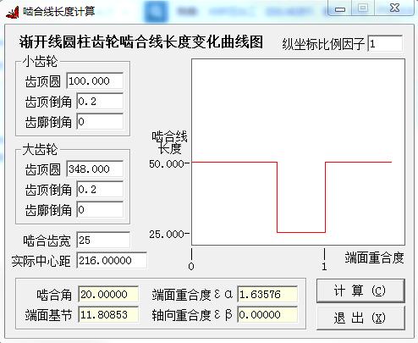Screen dimensions: 418x343
Task: Click the small gear 齿顶倒角 field
Action: click(100, 102)
